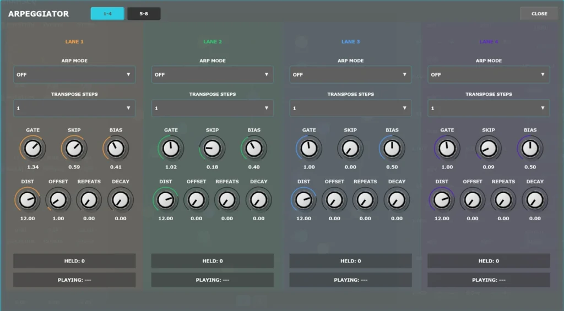Click the LANE 1 heading

[x=74, y=42]
